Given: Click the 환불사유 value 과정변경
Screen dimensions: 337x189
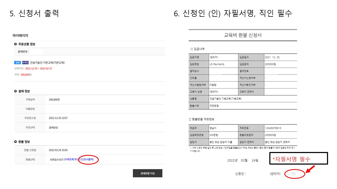Looking at the screenshot, I should [x=214, y=106].
